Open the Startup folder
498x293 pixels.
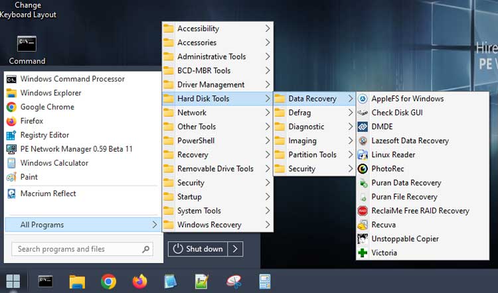pyautogui.click(x=218, y=197)
